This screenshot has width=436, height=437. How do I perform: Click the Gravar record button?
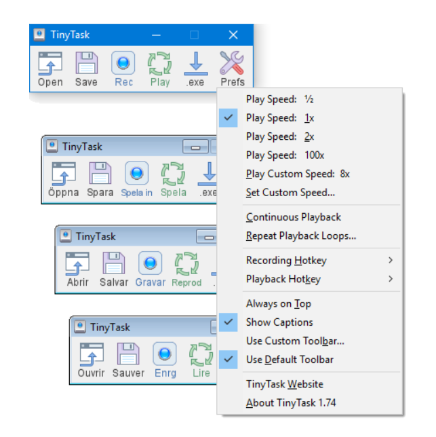(150, 263)
